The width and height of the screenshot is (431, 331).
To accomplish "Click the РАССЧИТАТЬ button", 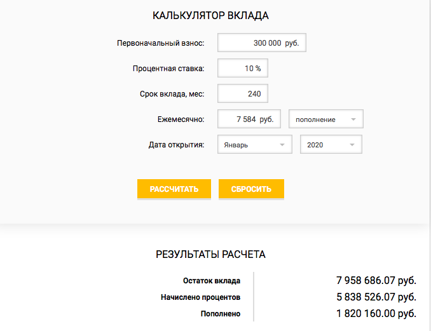I will pos(174,189).
